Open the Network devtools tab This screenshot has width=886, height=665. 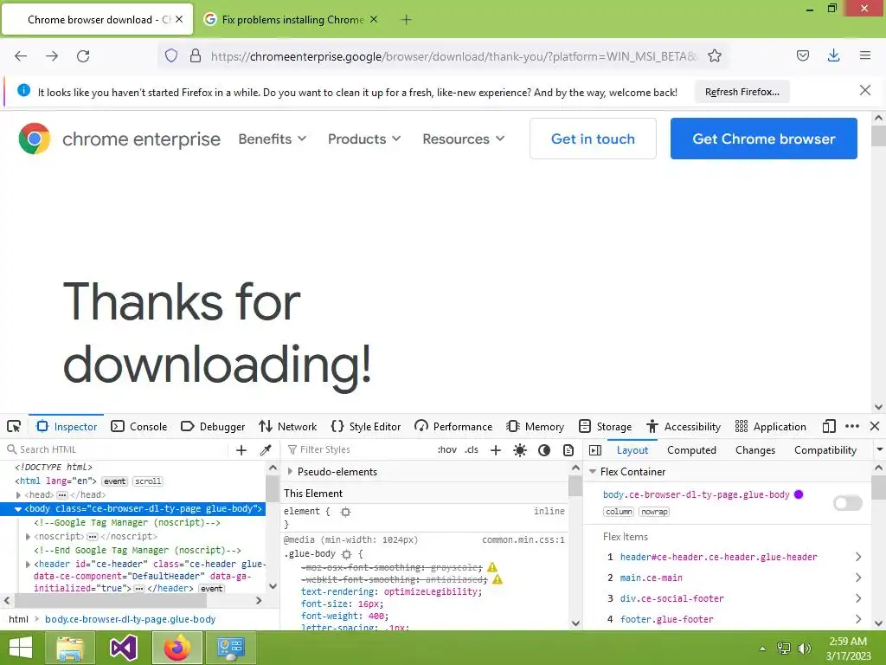(x=287, y=426)
